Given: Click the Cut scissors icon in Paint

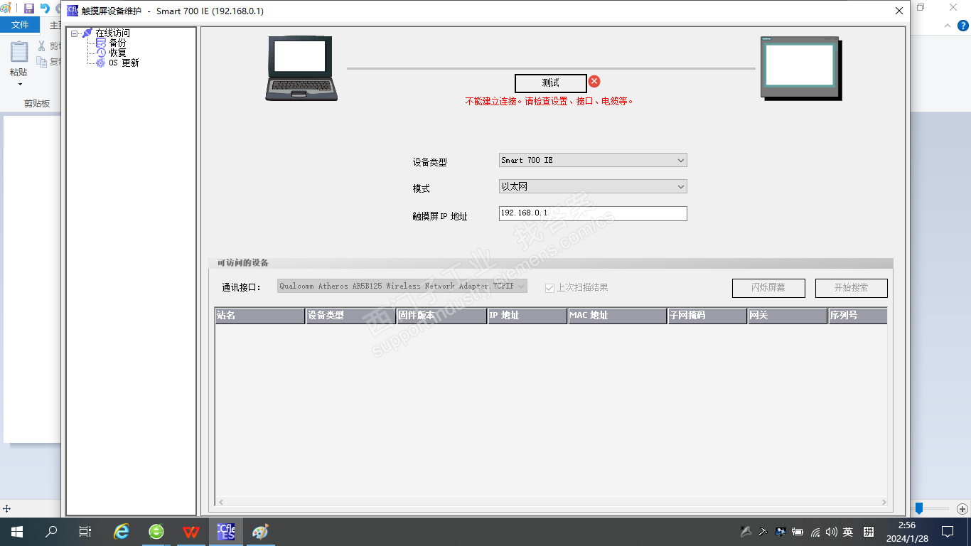Looking at the screenshot, I should pyautogui.click(x=42, y=46).
